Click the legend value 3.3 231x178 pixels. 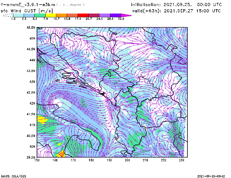click(24, 19)
